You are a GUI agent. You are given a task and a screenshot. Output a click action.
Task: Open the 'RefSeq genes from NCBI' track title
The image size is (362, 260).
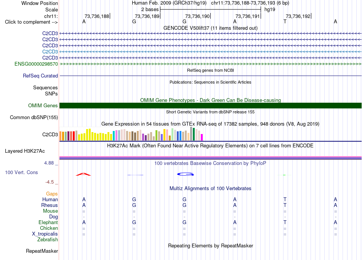pos(210,70)
